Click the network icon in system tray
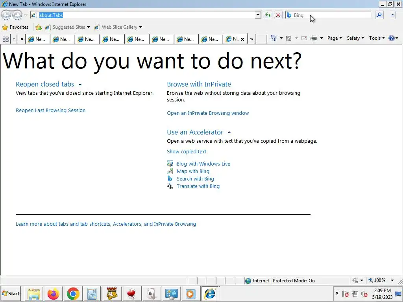Screen dimensions: 403x302 (355, 293)
